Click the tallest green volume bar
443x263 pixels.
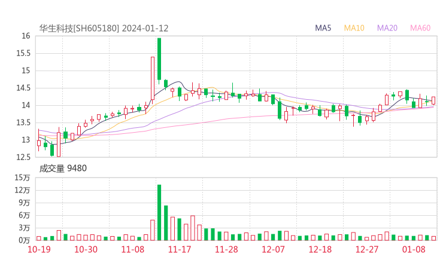(159, 212)
